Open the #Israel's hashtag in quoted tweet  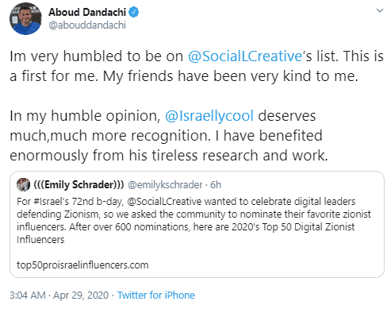tap(52, 202)
